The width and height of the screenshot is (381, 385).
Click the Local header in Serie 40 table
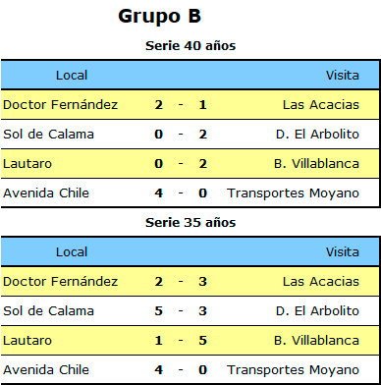coord(72,76)
